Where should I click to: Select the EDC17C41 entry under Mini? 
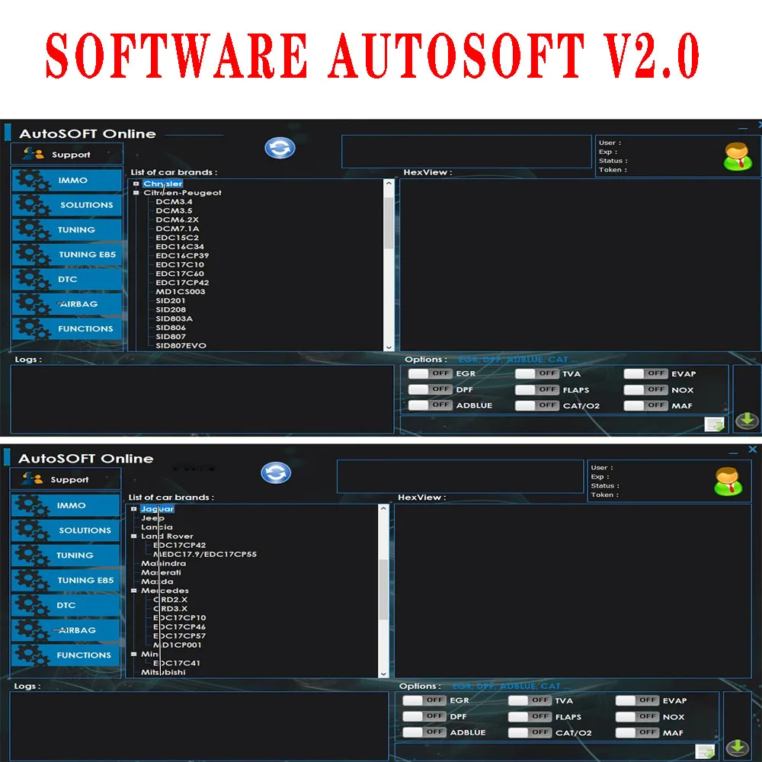tap(177, 663)
